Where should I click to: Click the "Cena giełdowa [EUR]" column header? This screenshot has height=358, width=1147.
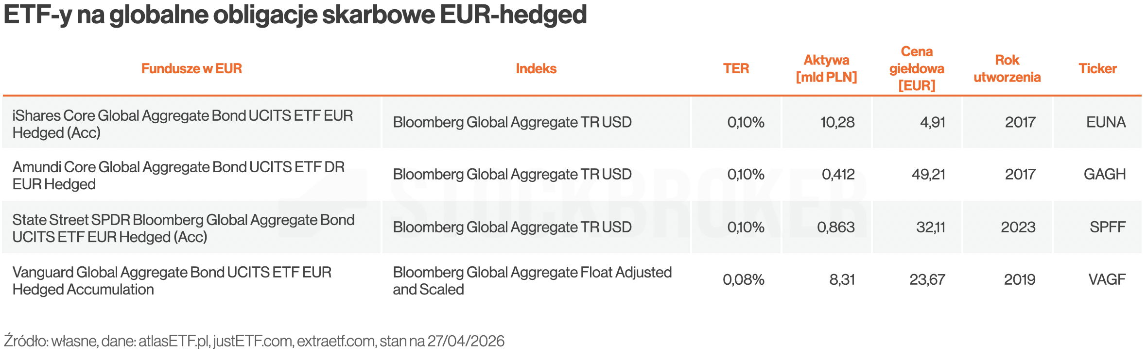[x=917, y=69]
